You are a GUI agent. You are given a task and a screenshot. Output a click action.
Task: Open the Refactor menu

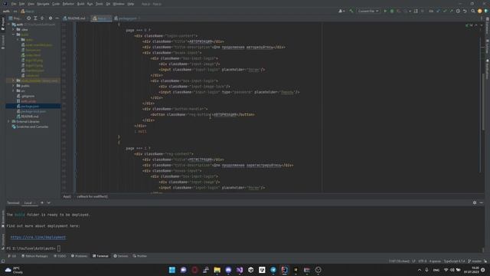(68, 4)
